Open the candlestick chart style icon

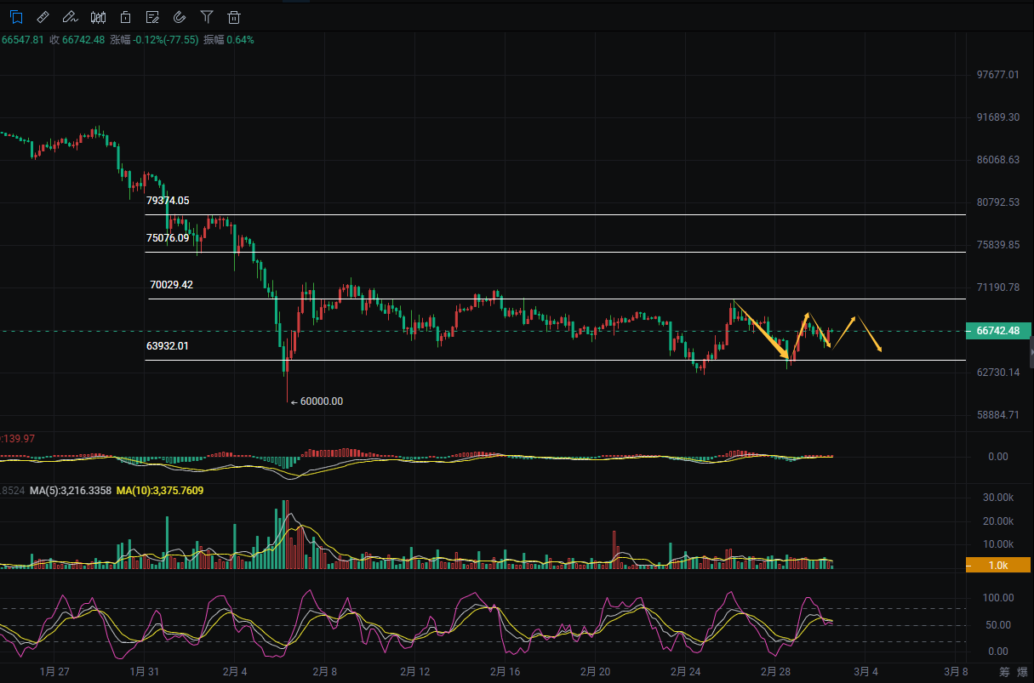(98, 16)
